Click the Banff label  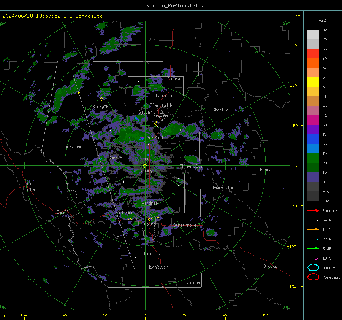point(63,212)
